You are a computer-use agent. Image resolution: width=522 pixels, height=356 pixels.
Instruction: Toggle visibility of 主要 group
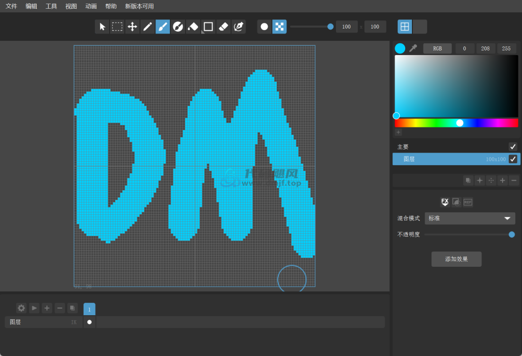point(513,146)
